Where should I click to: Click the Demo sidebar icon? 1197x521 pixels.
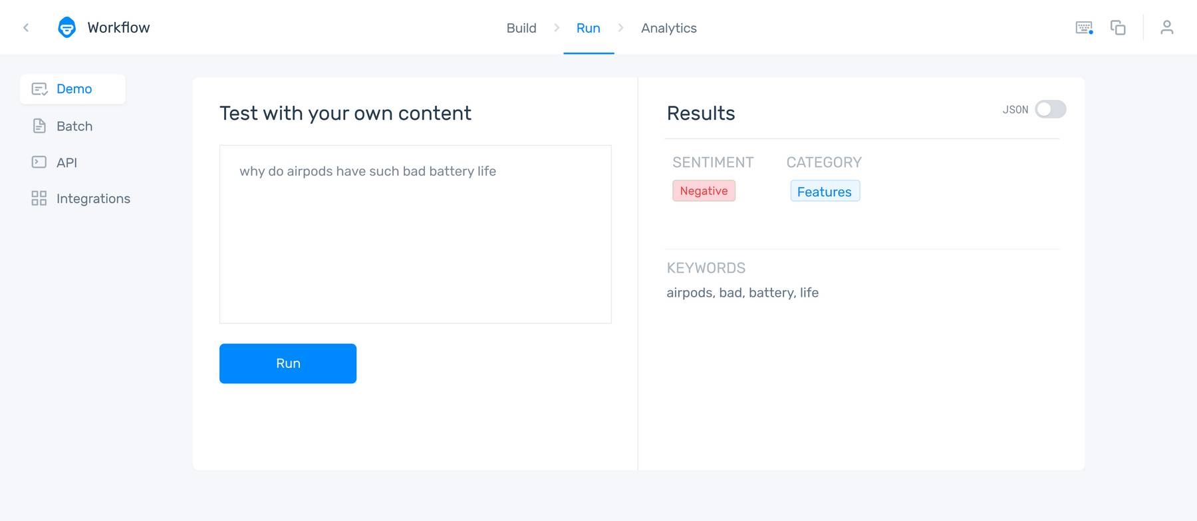pos(39,89)
